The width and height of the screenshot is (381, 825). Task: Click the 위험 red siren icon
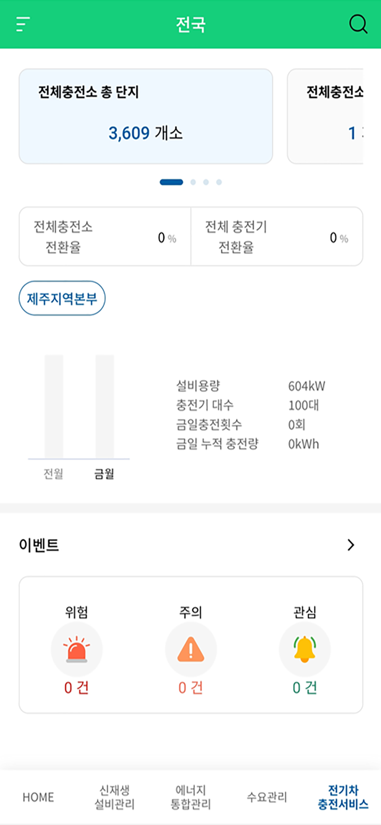77,649
